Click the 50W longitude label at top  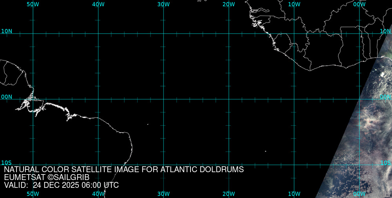pyautogui.click(x=33, y=4)
